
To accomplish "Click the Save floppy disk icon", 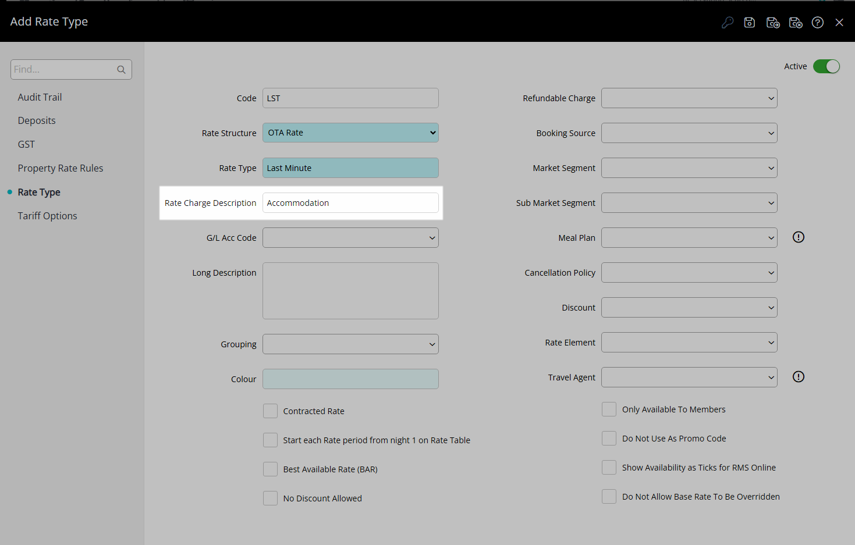I will tap(750, 23).
